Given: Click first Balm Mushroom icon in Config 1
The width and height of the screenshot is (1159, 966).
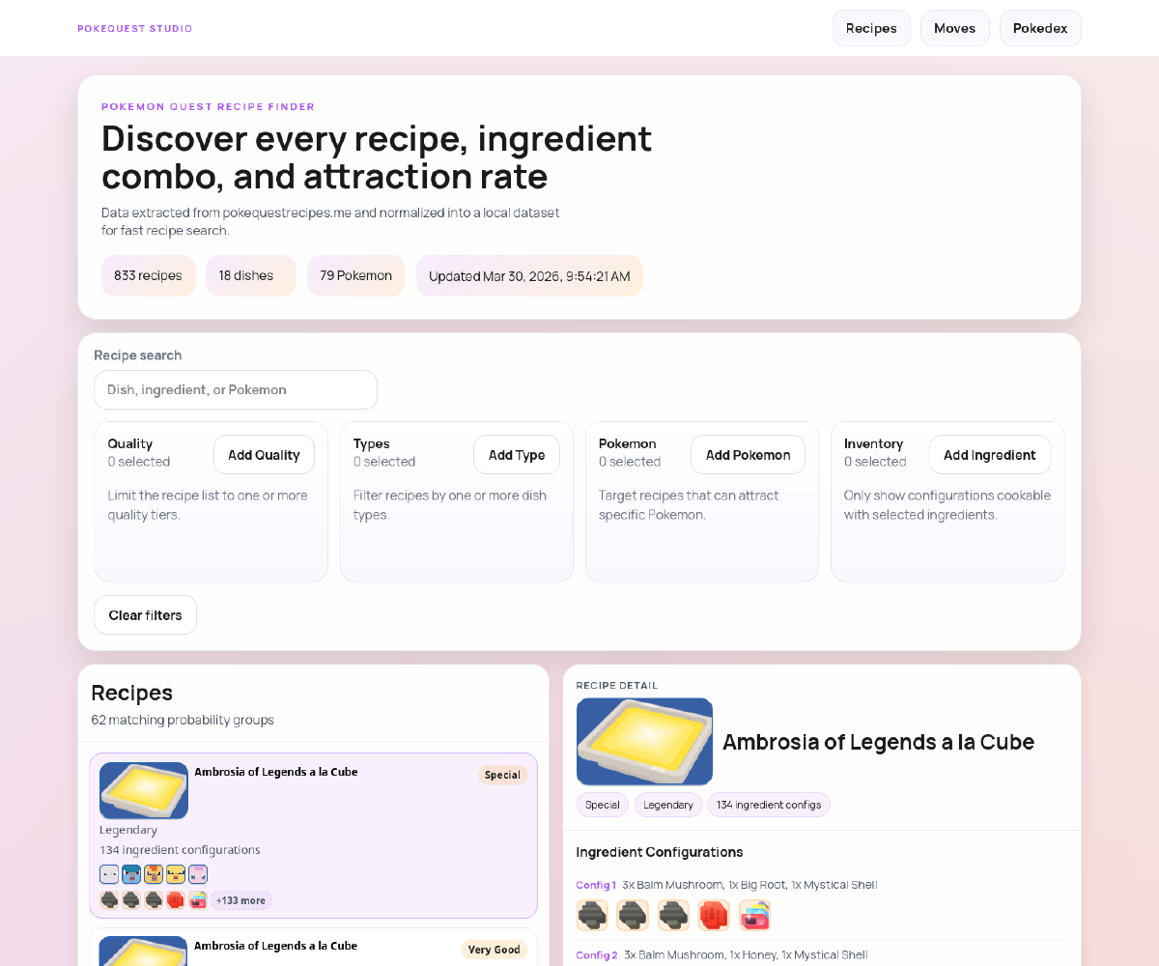Looking at the screenshot, I should coord(592,915).
